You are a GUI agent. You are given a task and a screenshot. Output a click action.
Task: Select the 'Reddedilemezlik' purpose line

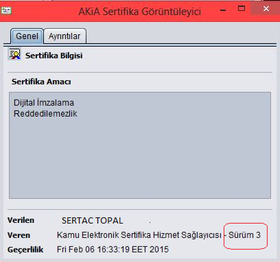(x=45, y=114)
